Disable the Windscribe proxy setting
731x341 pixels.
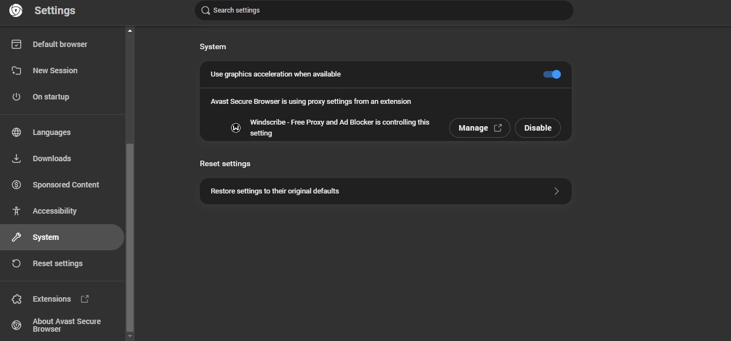pyautogui.click(x=537, y=127)
